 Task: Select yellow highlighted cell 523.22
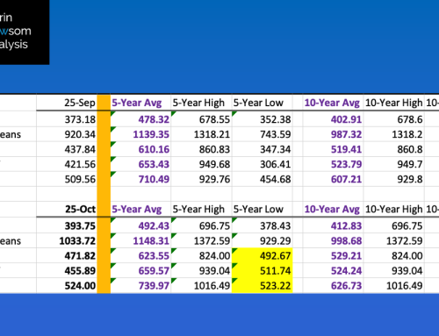tap(263, 285)
